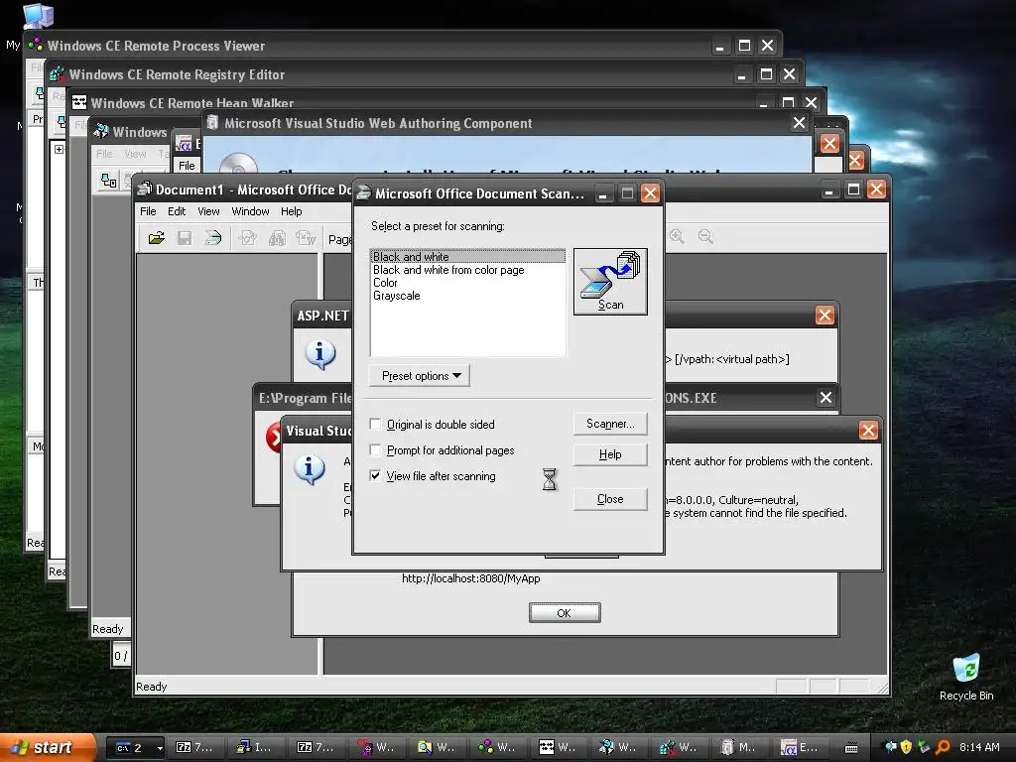1016x762 pixels.
Task: Click the Open folder toolbar icon
Action: [x=156, y=238]
